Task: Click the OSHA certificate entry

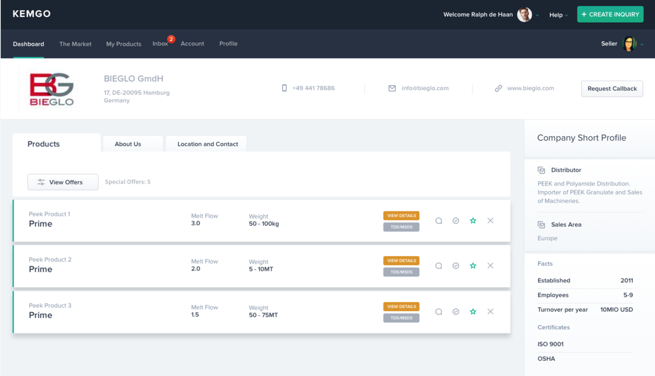Action: point(546,359)
